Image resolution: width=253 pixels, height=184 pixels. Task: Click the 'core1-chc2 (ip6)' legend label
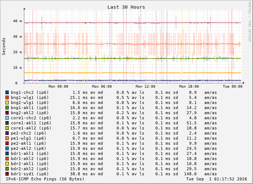pos(31,118)
